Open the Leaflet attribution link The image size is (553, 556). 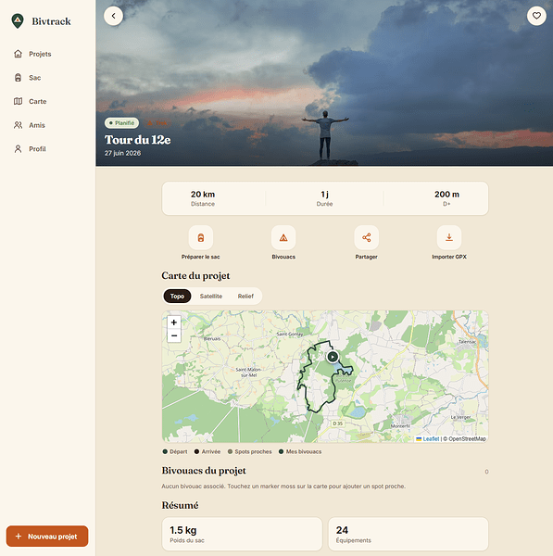coord(431,439)
